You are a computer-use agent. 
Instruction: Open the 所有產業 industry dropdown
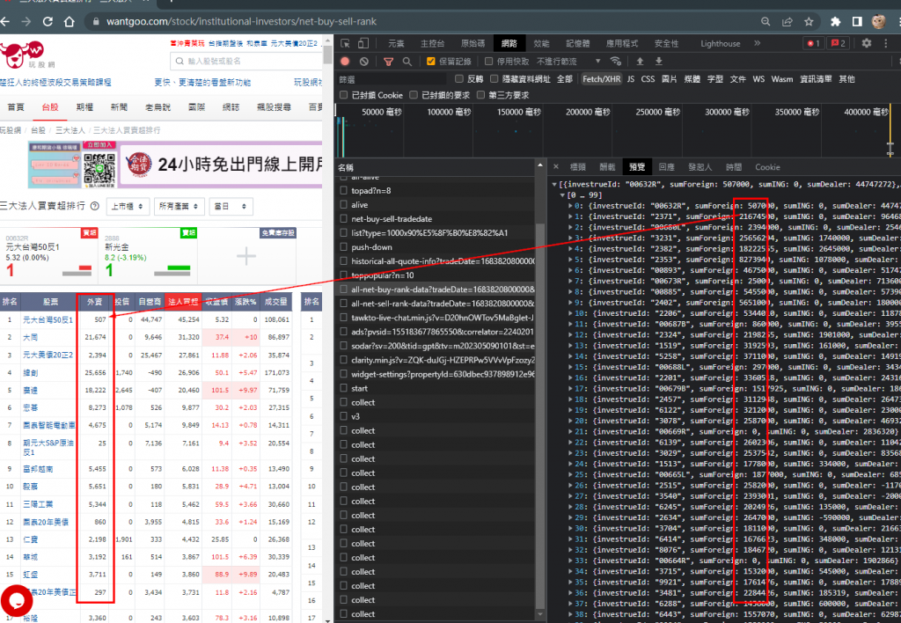point(179,206)
